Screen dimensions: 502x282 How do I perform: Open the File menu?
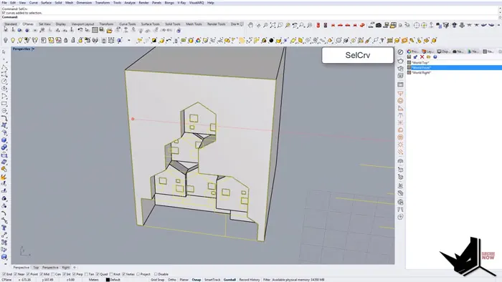4,3
